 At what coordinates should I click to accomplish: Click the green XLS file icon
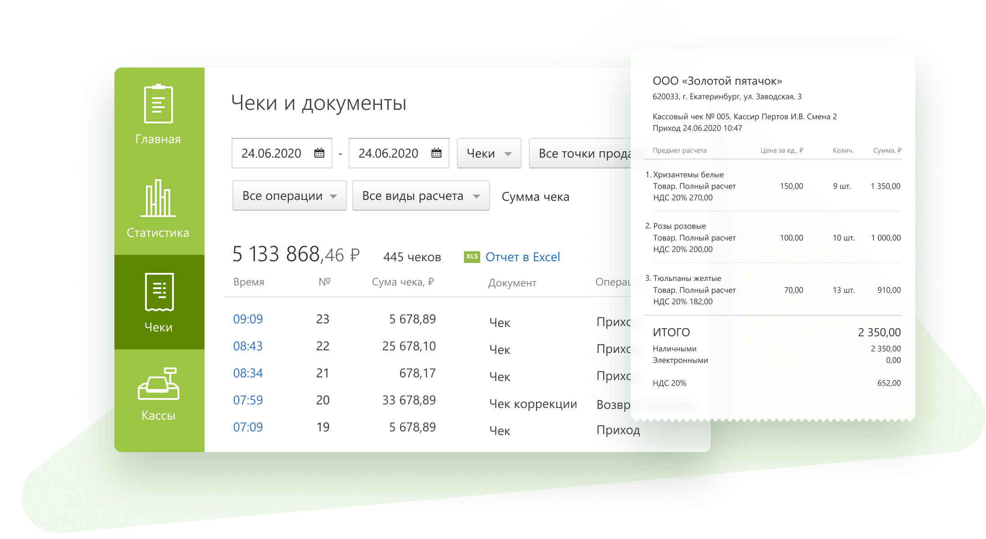tap(472, 257)
